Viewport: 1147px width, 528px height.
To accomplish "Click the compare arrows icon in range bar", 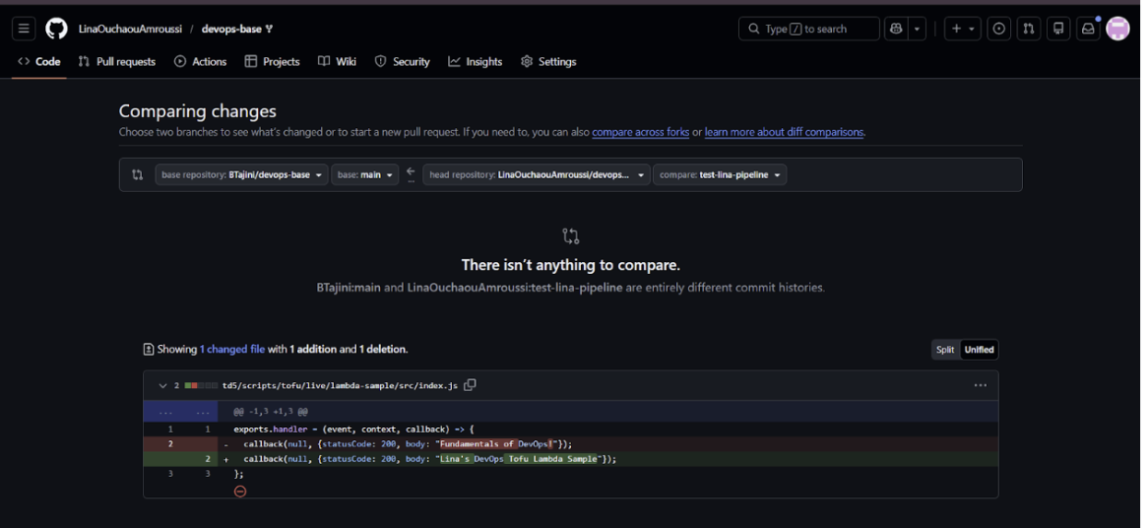I will click(x=138, y=175).
